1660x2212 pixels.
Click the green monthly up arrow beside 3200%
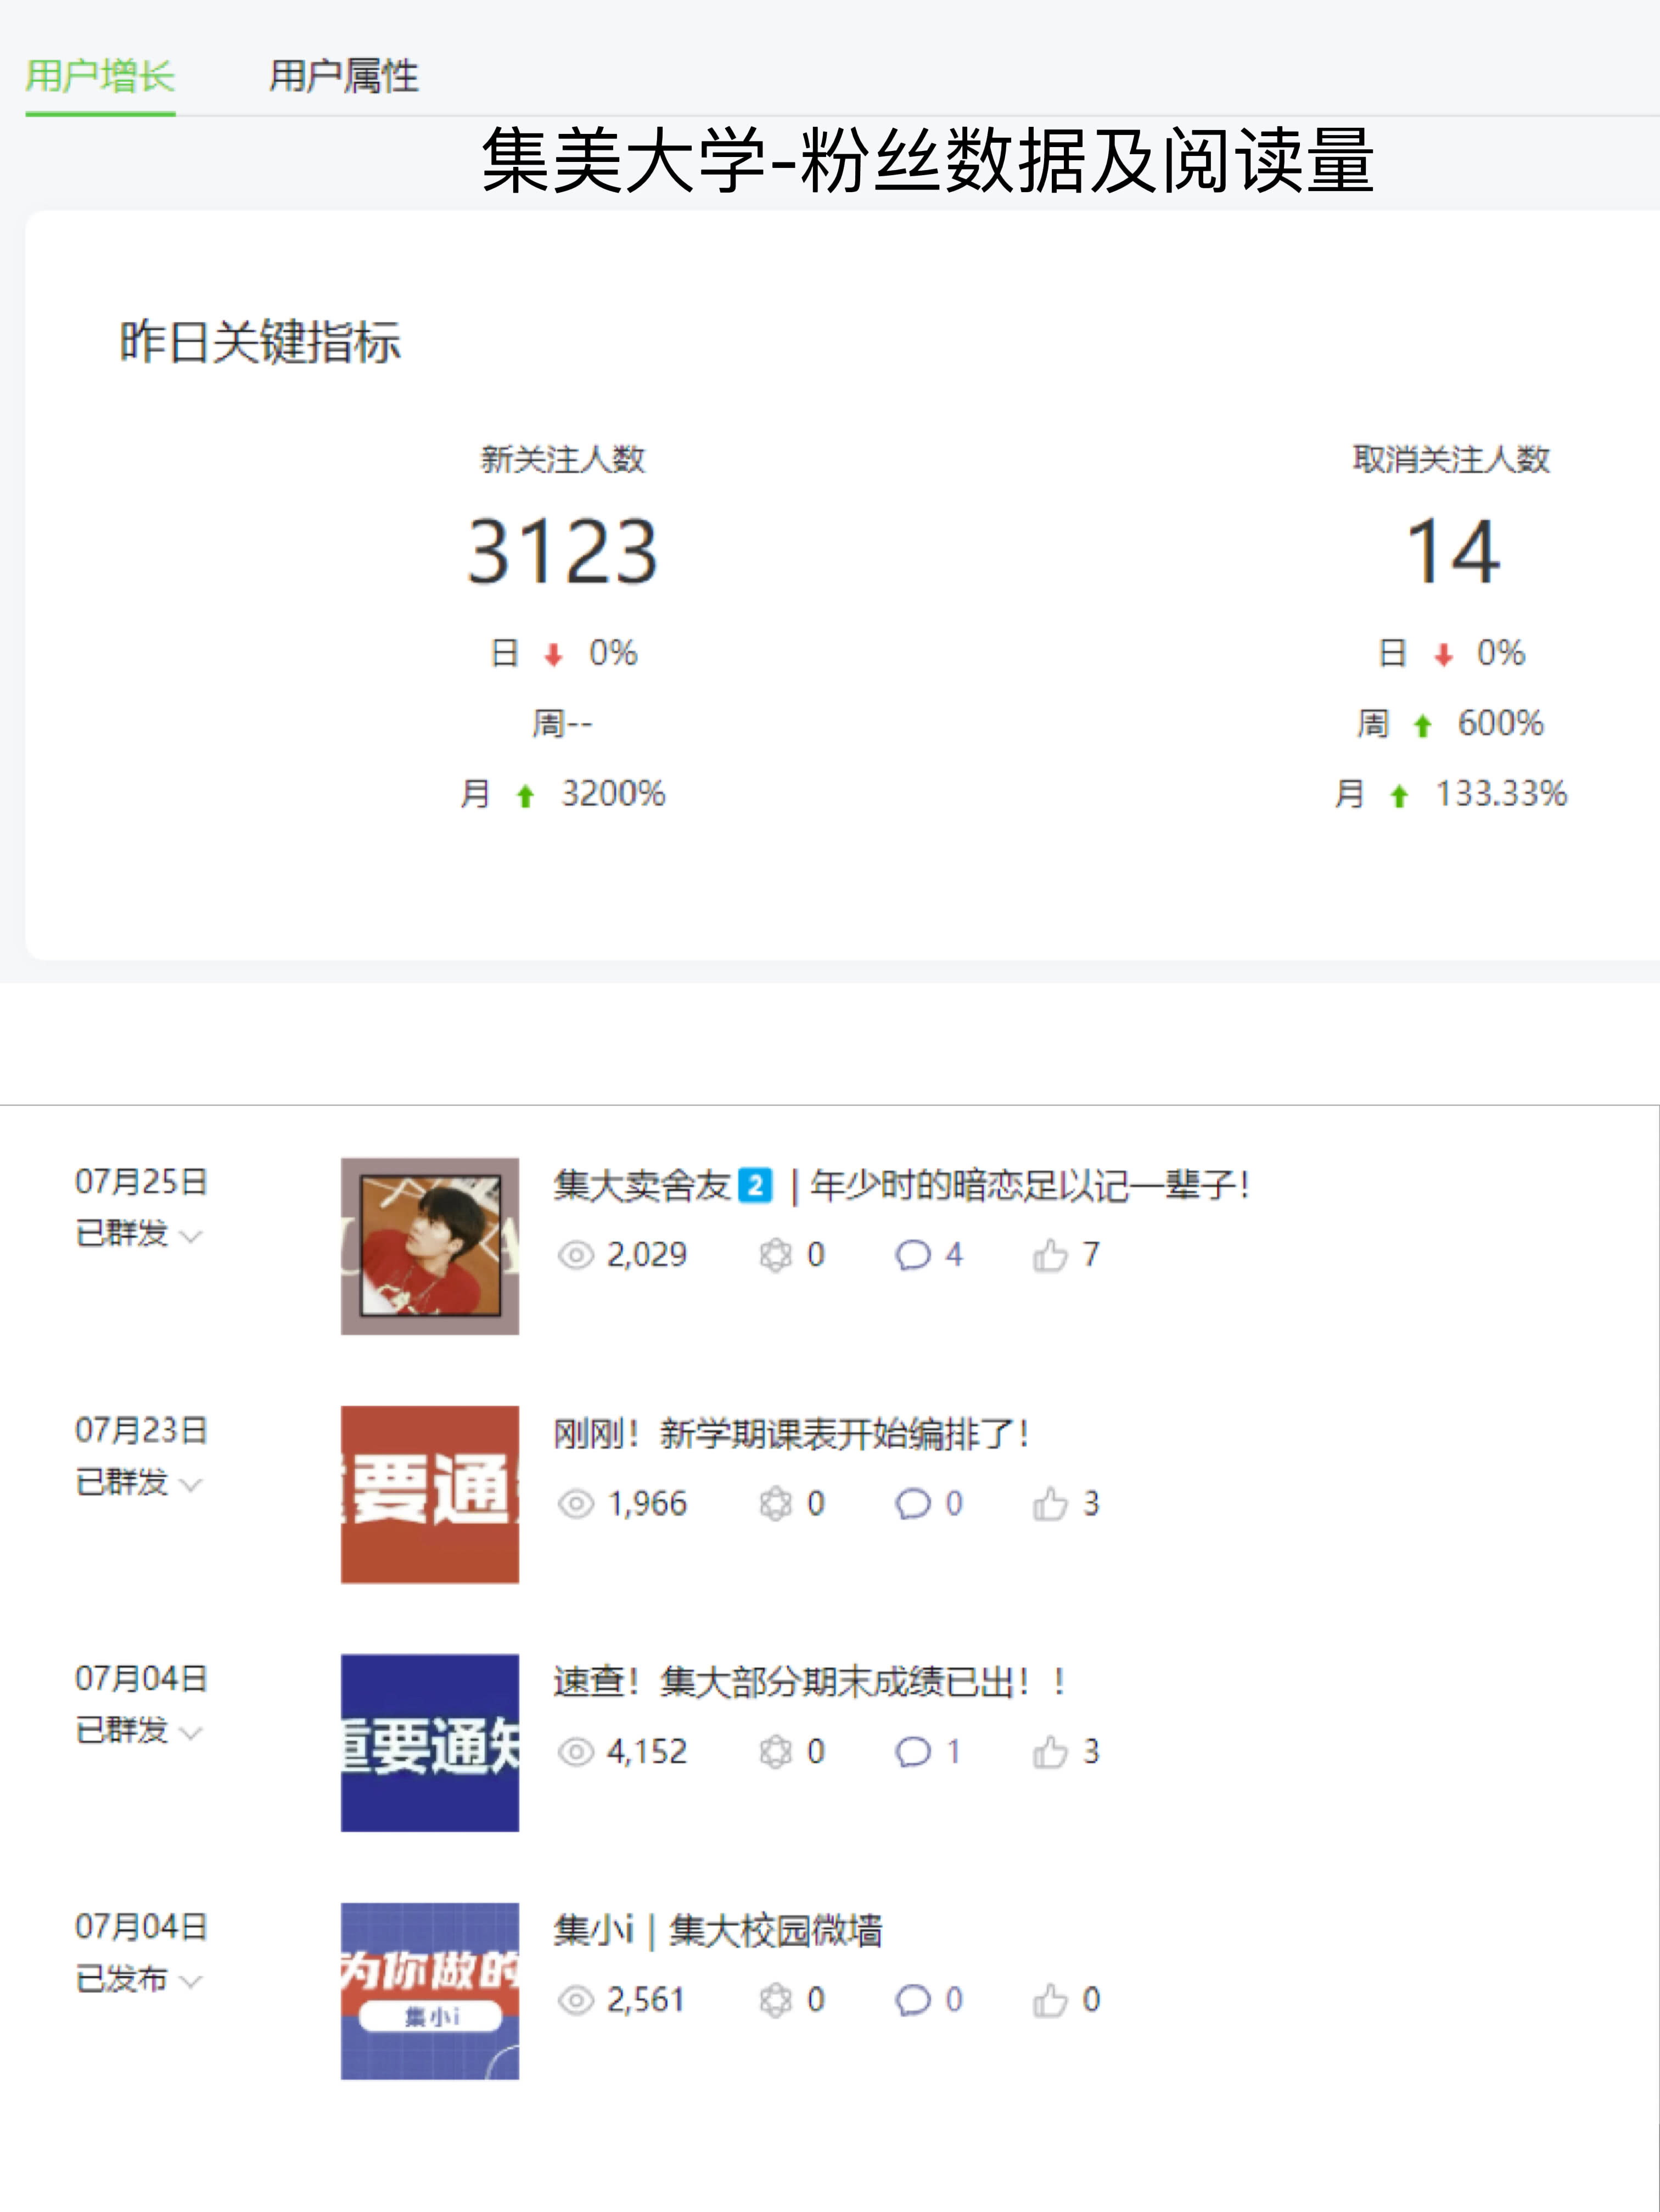[x=525, y=796]
